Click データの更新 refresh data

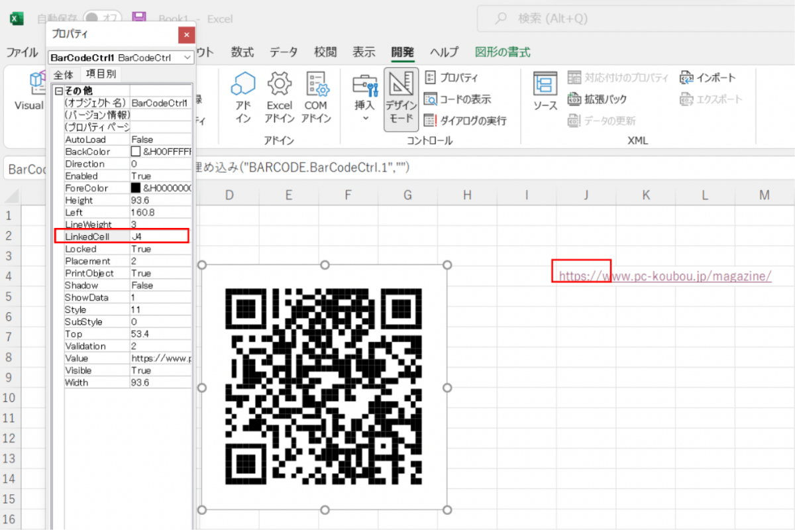pos(602,121)
